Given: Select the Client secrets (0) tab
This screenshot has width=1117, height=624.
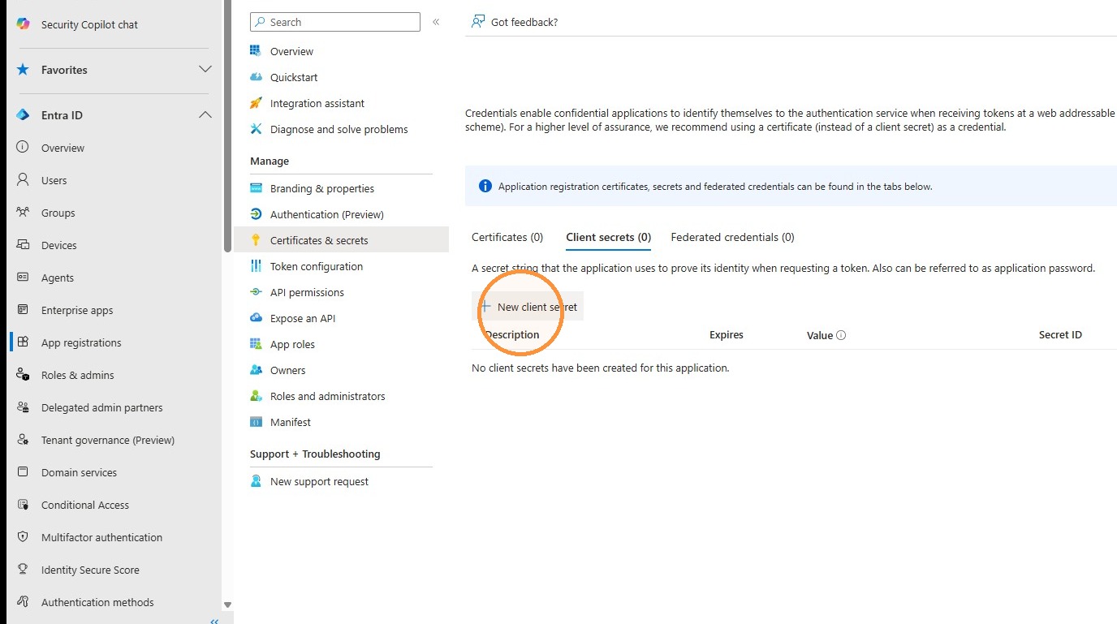Looking at the screenshot, I should (608, 238).
